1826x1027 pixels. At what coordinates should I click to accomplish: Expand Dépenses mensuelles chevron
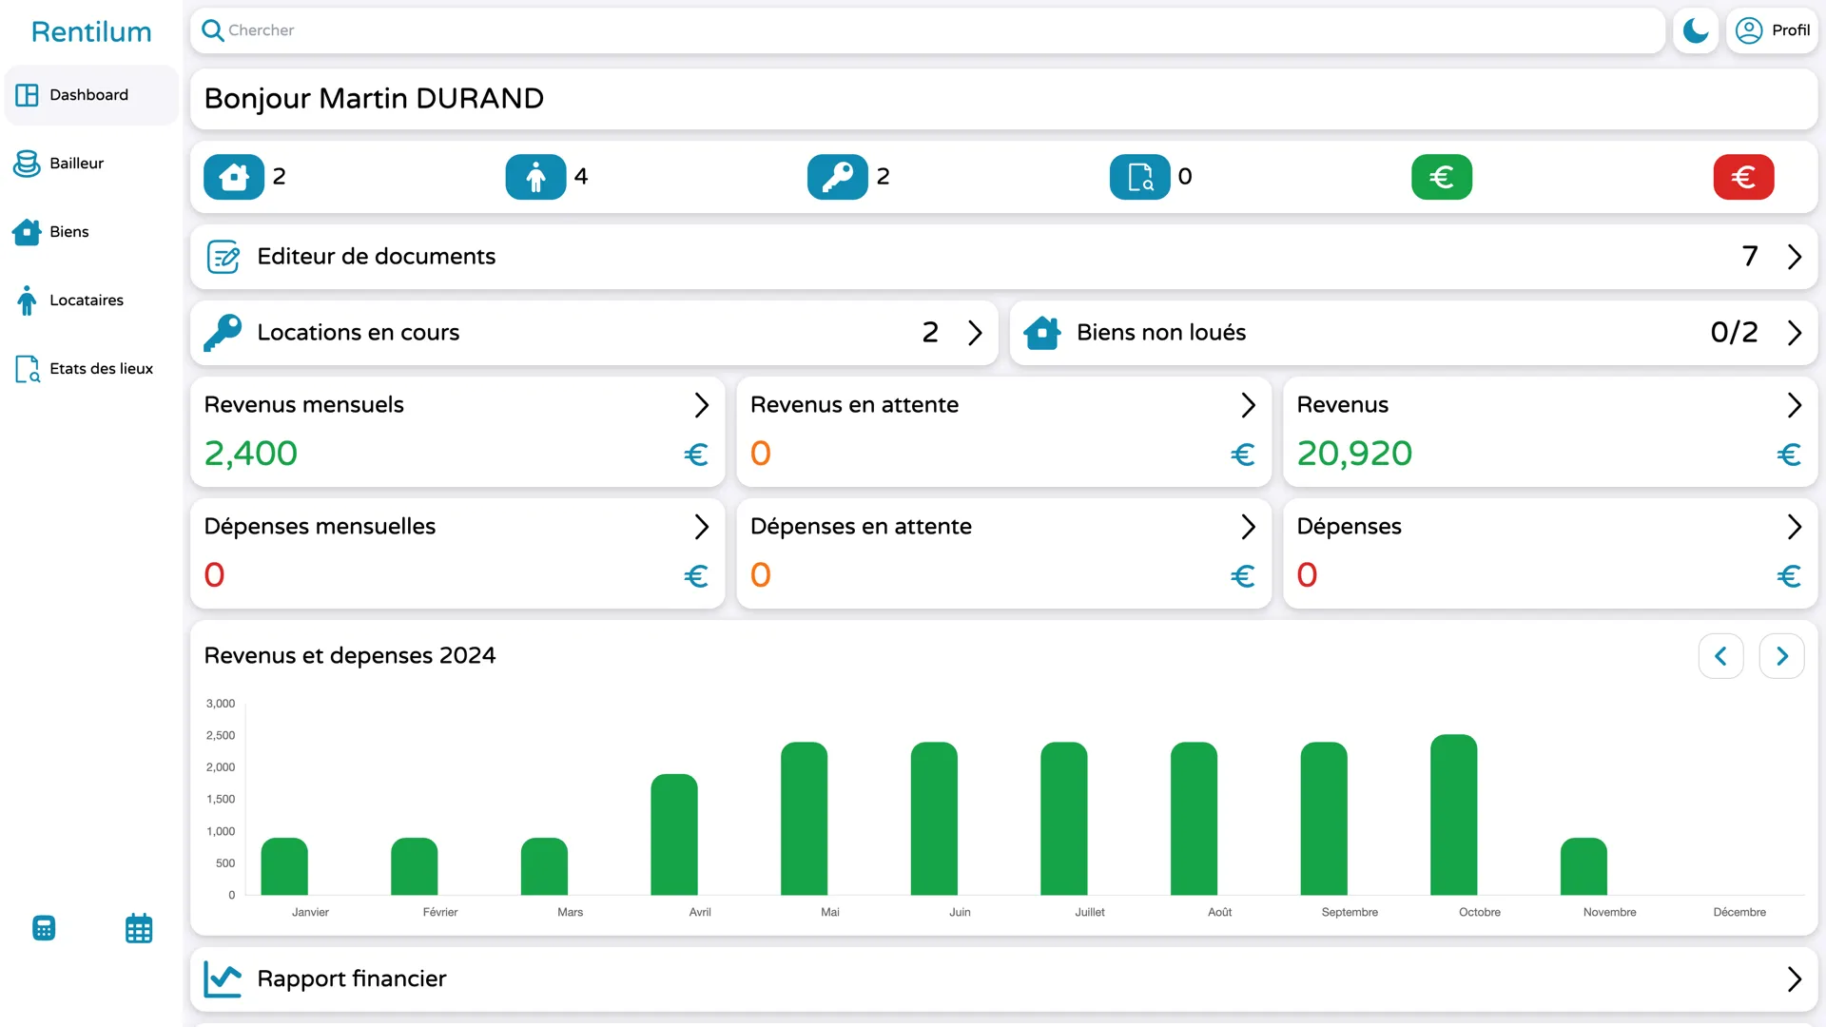tap(701, 527)
